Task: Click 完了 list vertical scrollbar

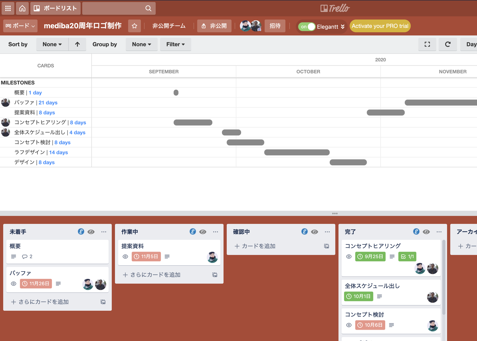Action: tap(444, 278)
